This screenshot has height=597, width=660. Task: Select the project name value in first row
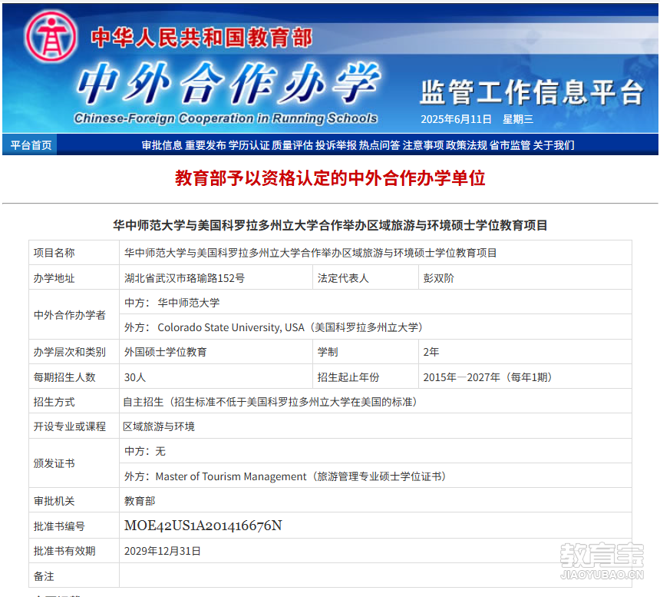(310, 253)
